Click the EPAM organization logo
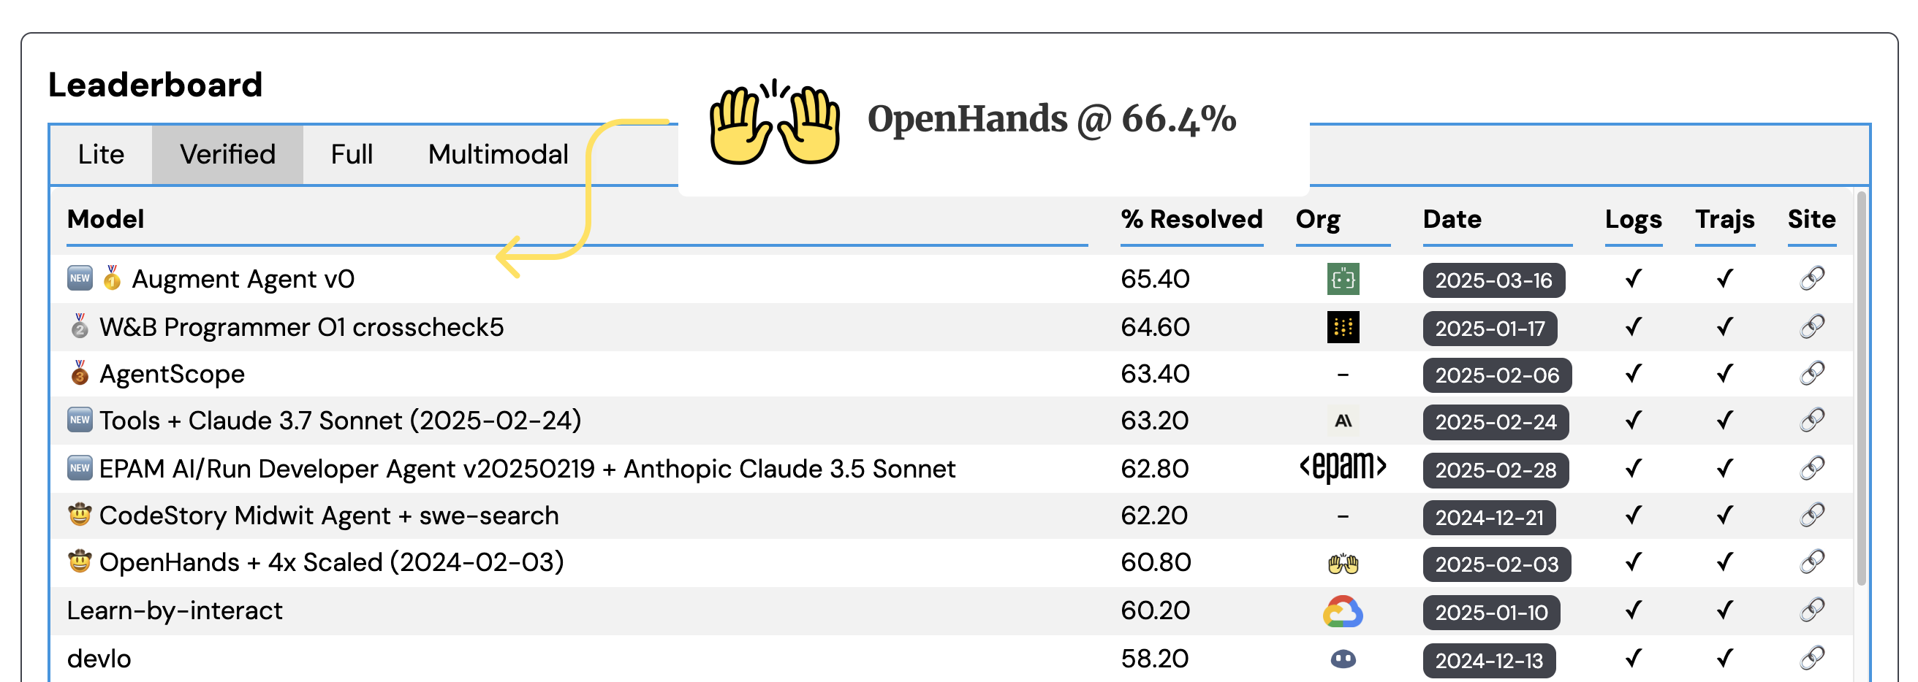Screen dimensions: 1918x682 pyautogui.click(x=1343, y=468)
